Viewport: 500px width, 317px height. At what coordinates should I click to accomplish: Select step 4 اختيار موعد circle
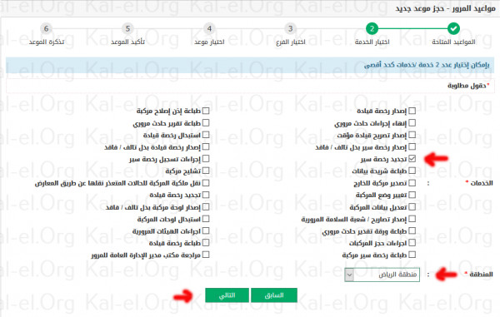pos(209,28)
